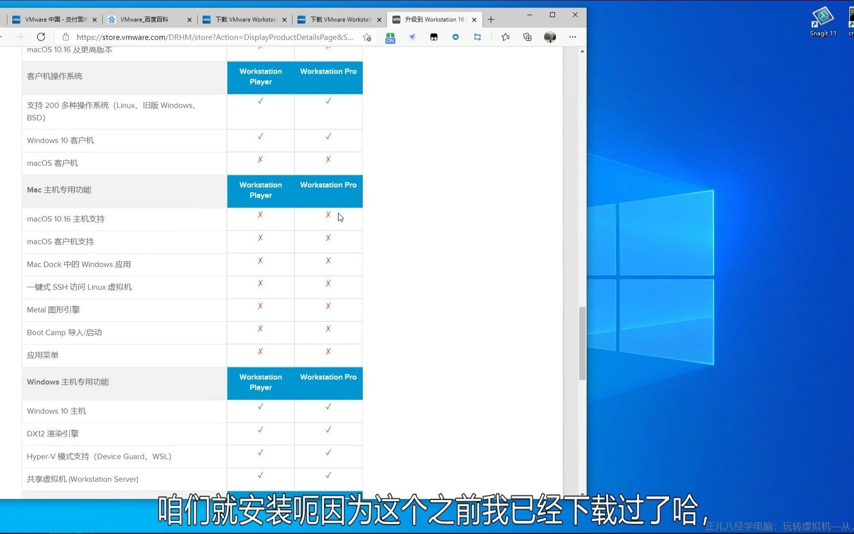The width and height of the screenshot is (854, 534).
Task: Close the 升级到 Workstation 16 tab
Action: click(474, 20)
